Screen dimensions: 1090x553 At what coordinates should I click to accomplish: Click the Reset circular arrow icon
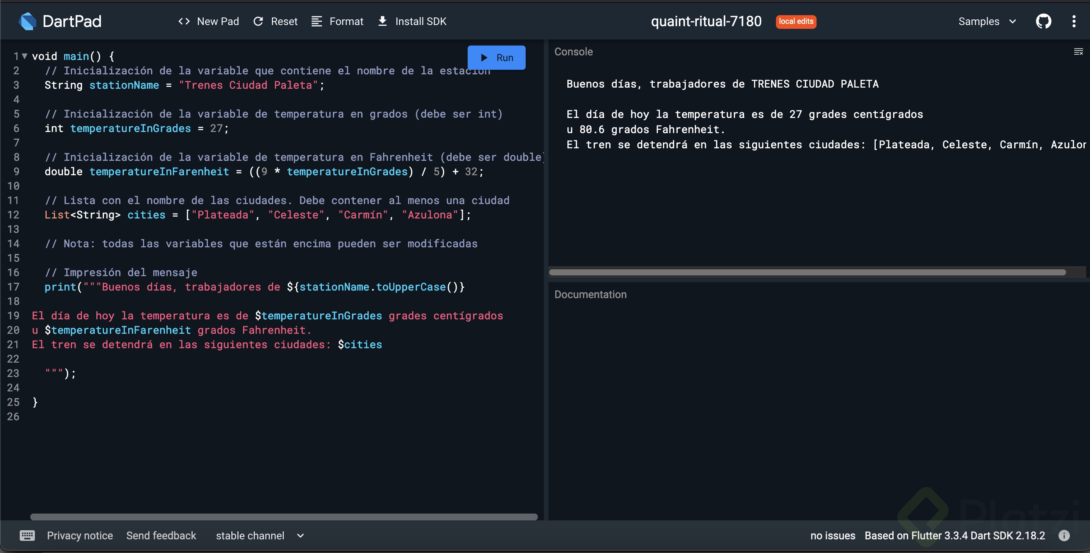[x=258, y=21]
